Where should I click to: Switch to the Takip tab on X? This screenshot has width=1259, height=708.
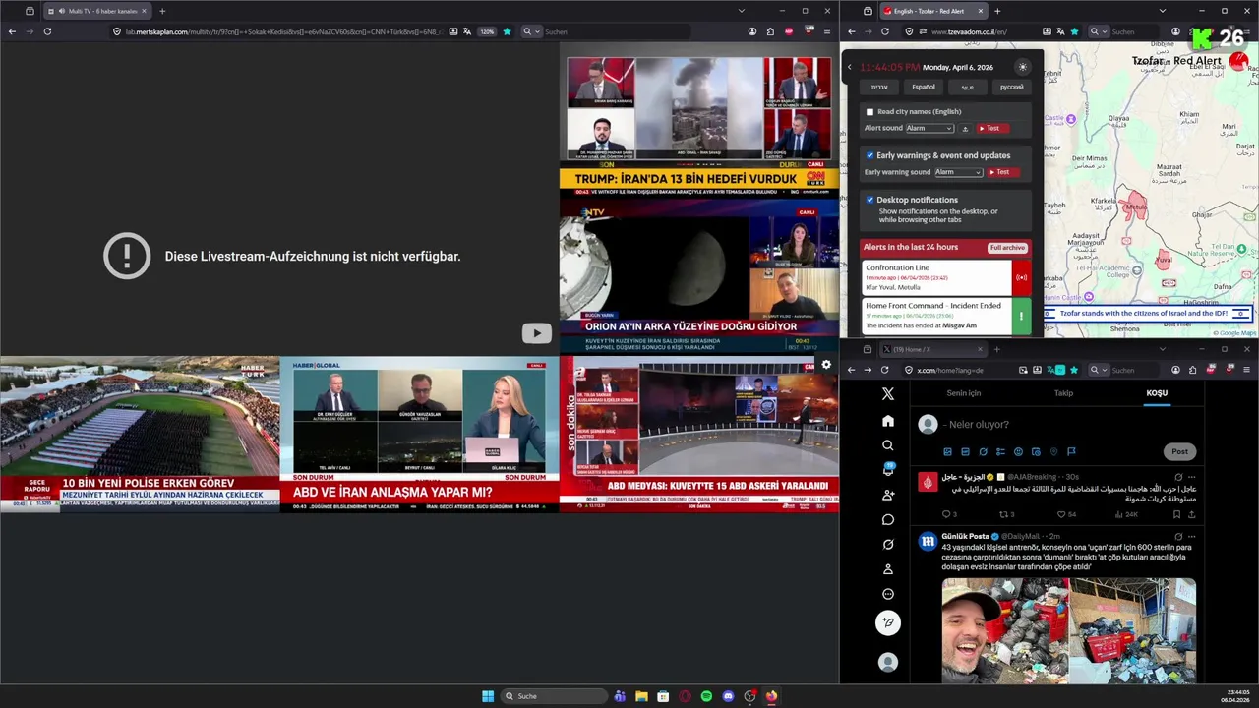[x=1063, y=393]
